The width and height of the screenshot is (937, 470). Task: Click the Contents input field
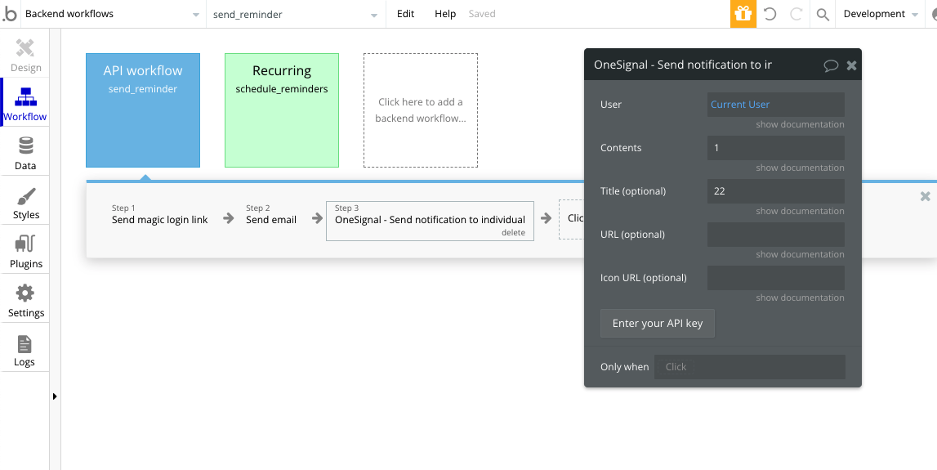pyautogui.click(x=775, y=148)
